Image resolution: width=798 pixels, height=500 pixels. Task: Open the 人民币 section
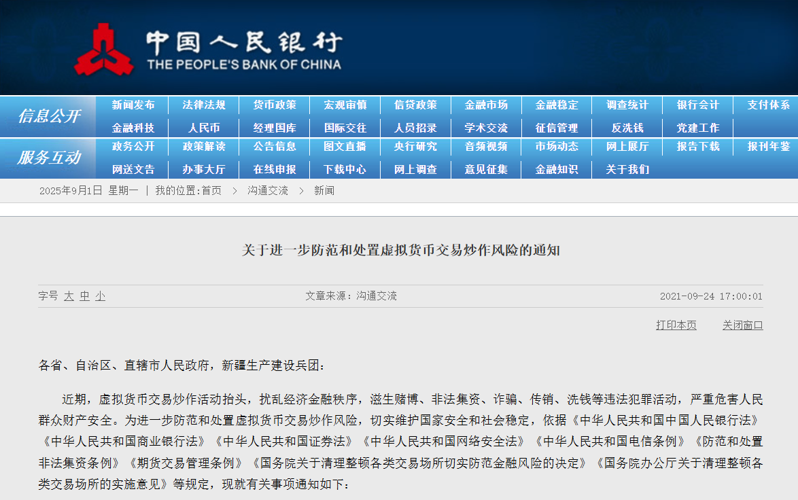(203, 128)
